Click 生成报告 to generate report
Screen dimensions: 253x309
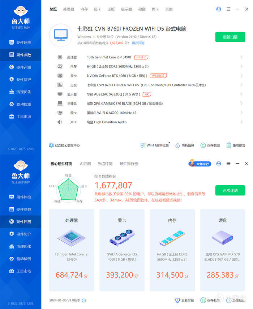[x=236, y=145]
